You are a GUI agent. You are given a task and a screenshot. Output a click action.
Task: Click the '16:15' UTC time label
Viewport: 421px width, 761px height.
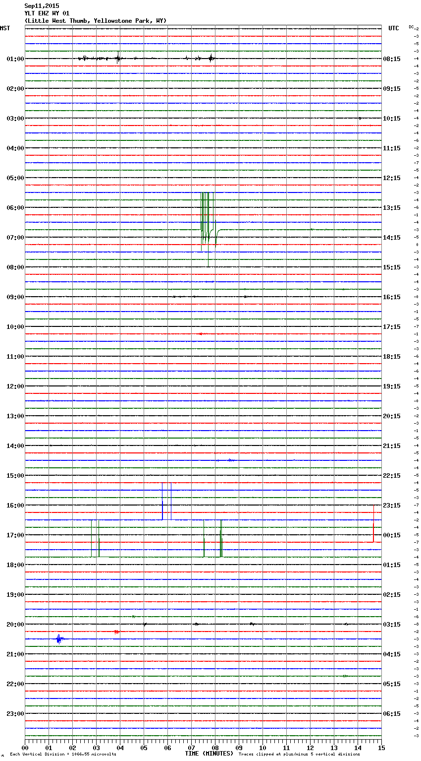click(392, 297)
